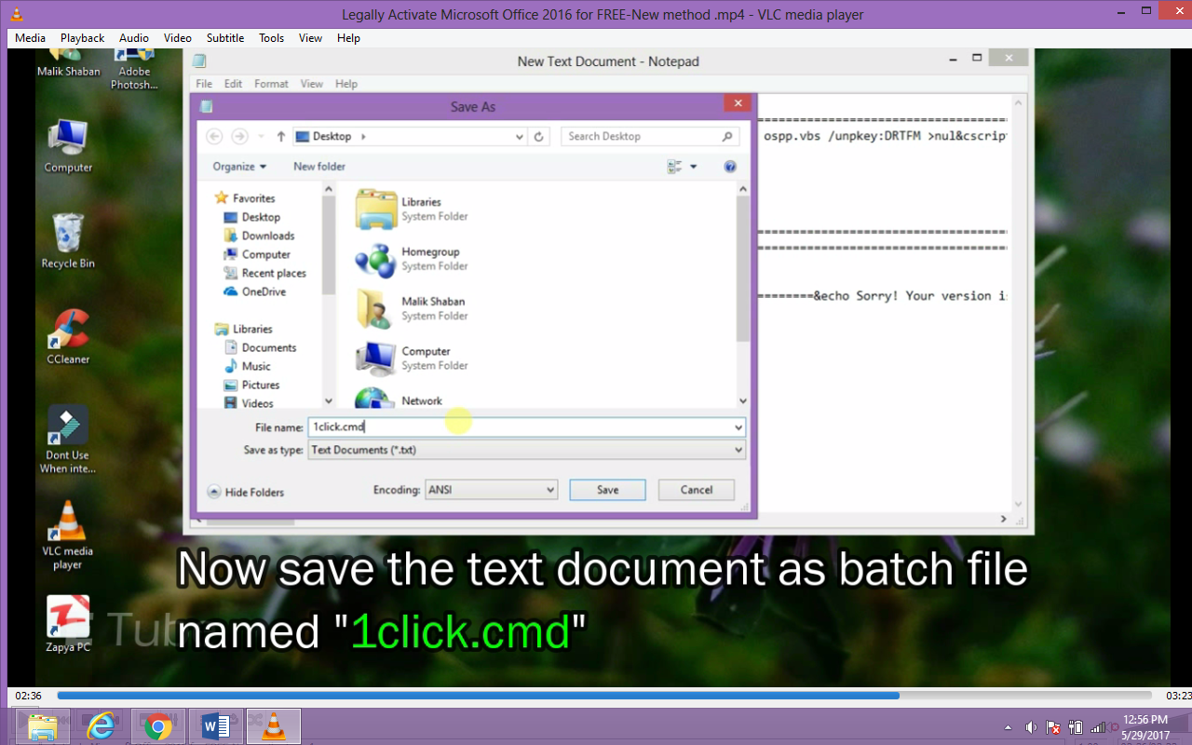Select Music under Libraries
This screenshot has height=745, width=1192.
click(248, 366)
